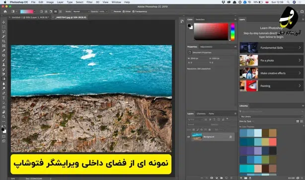Open the gradient Mode dropdown
Viewport: 305px width, 180px height.
(81, 11)
